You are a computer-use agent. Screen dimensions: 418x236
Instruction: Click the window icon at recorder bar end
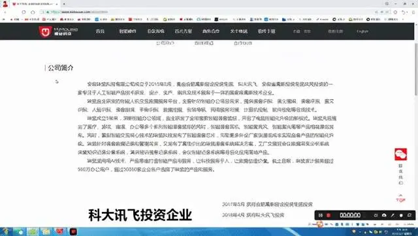pos(410,215)
